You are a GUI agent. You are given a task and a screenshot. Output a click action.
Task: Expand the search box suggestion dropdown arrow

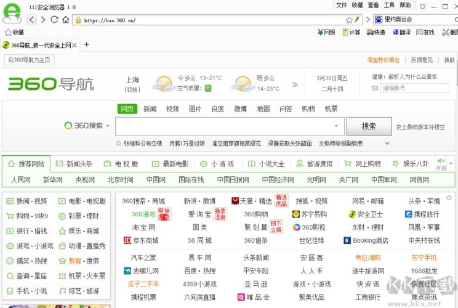[336, 126]
